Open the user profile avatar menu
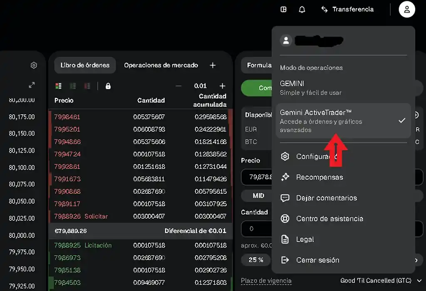Screen dimensions: 426x291 407,10
